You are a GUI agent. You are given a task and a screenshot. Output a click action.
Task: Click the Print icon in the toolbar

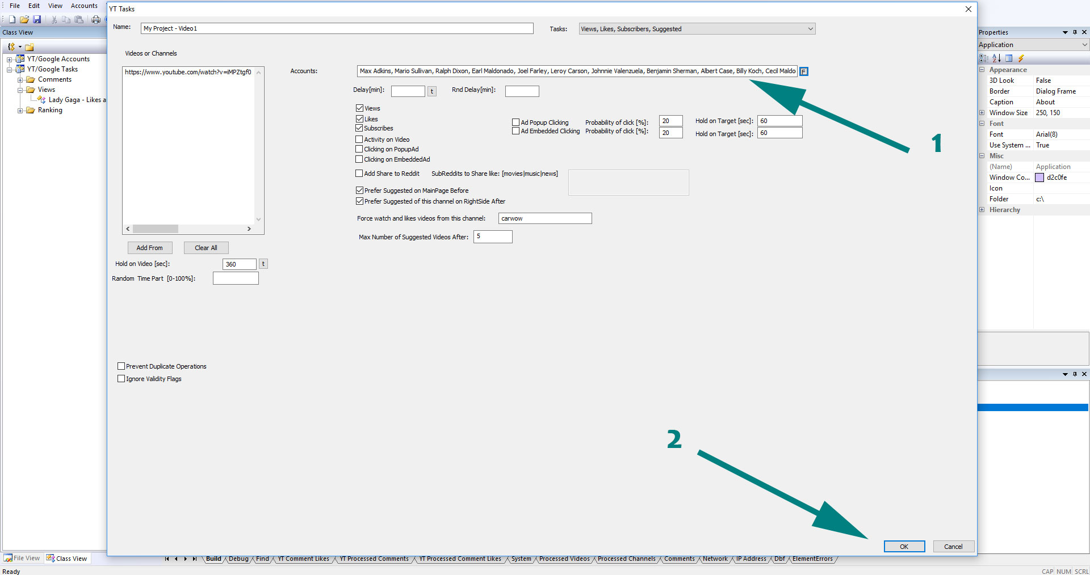tap(95, 19)
